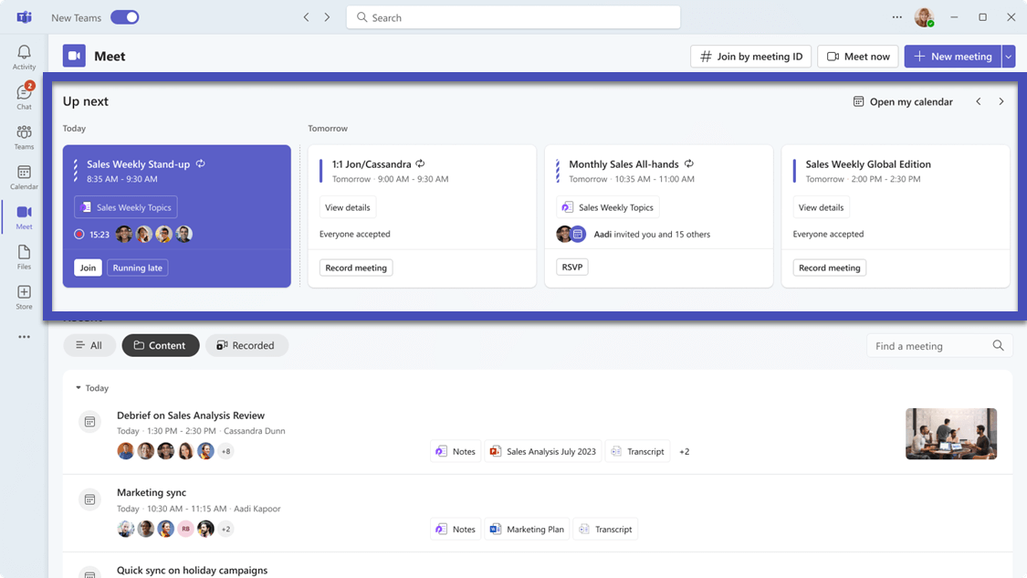Show next page of upcoming meetings
1027x578 pixels.
click(1001, 101)
